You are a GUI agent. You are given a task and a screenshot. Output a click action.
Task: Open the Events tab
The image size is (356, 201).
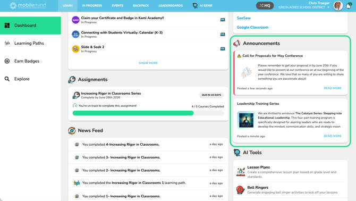click(117, 6)
